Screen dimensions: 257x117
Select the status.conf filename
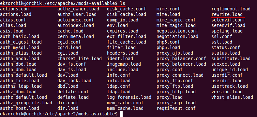pos(226,47)
